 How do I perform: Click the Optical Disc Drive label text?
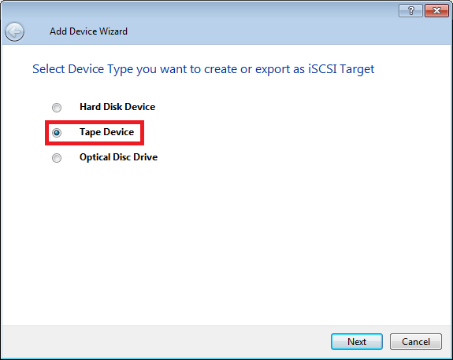click(x=118, y=157)
